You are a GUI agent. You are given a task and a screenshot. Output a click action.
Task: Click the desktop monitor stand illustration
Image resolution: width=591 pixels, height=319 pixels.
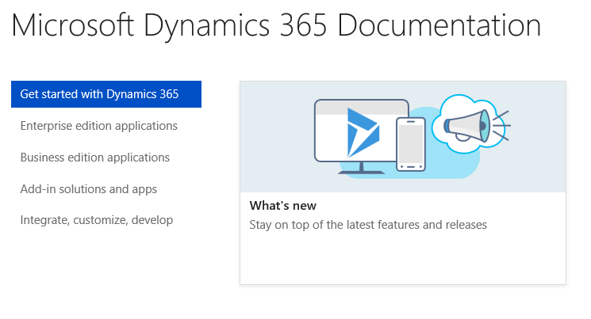[x=362, y=168]
